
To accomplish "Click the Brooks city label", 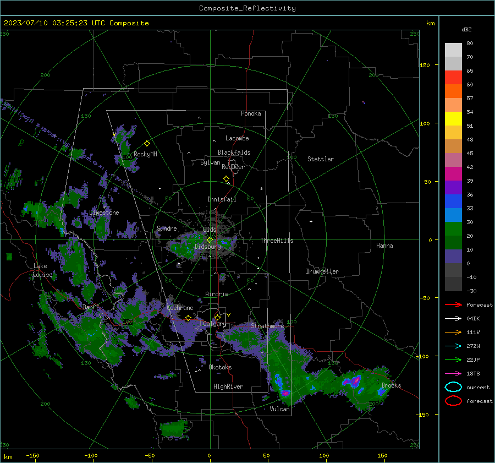I will 391,385.
